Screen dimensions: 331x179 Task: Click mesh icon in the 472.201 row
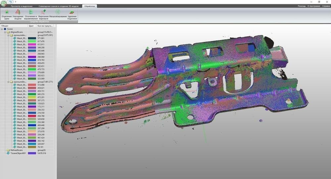tap(15, 97)
